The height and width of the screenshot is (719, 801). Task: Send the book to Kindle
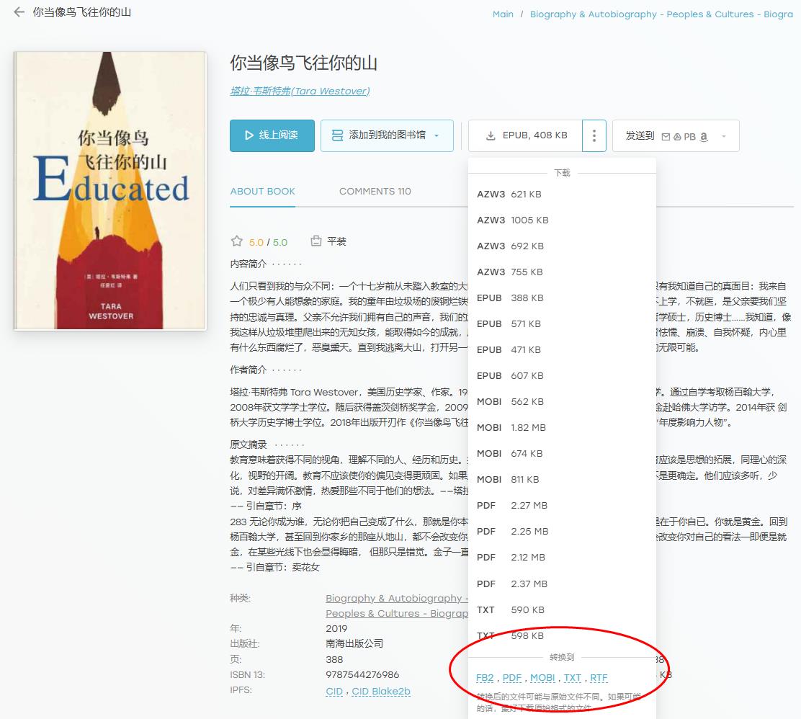[x=704, y=137]
